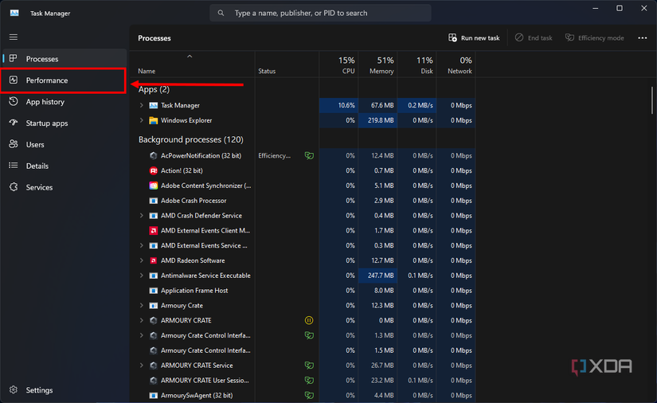Click the AMD Radeon Software process icon
Image resolution: width=657 pixels, height=403 pixels.
click(153, 260)
